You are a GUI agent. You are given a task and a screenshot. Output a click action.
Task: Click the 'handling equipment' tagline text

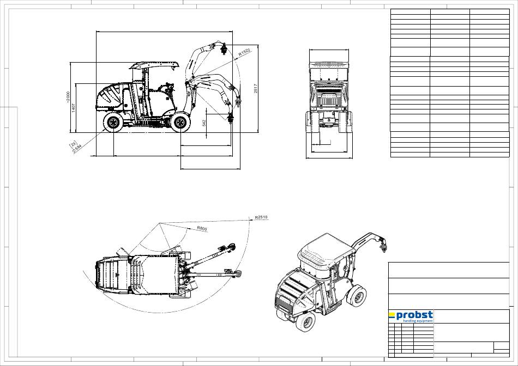(x=418, y=321)
